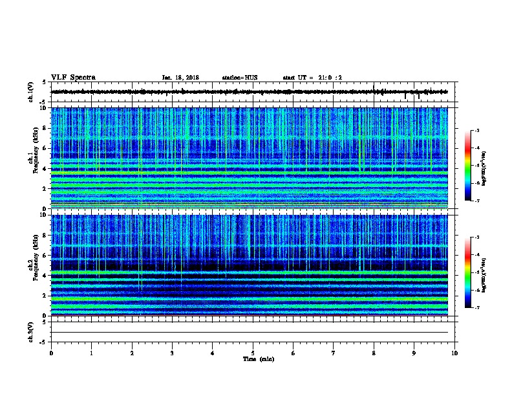This screenshot has height=396, width=512.
Task: Click the ch.2 color scale bar
Action: coord(468,272)
